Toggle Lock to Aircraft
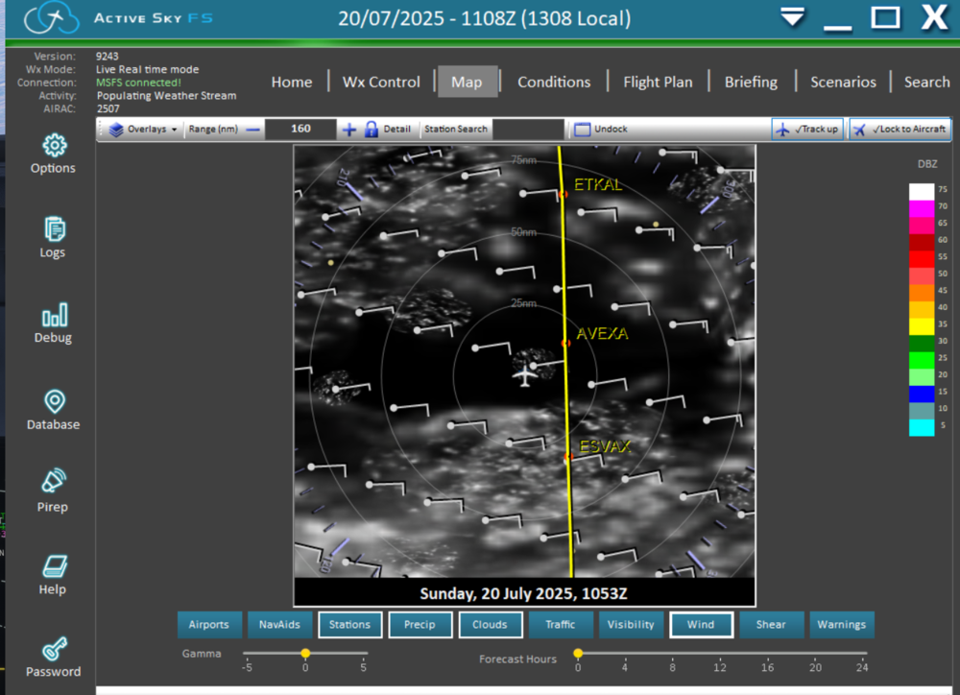Viewport: 960px width, 695px height. click(x=899, y=130)
